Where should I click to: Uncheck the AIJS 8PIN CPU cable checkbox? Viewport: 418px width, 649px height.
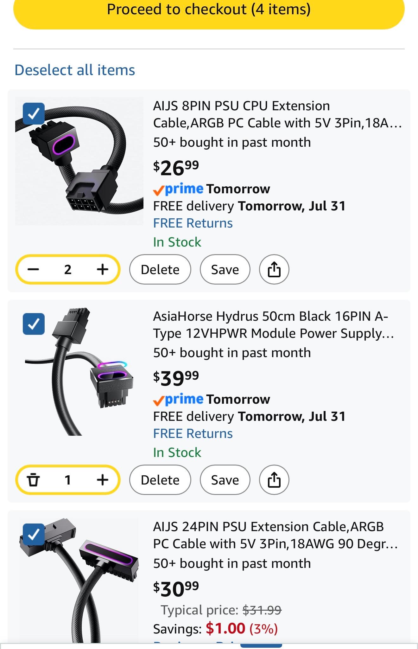click(34, 113)
